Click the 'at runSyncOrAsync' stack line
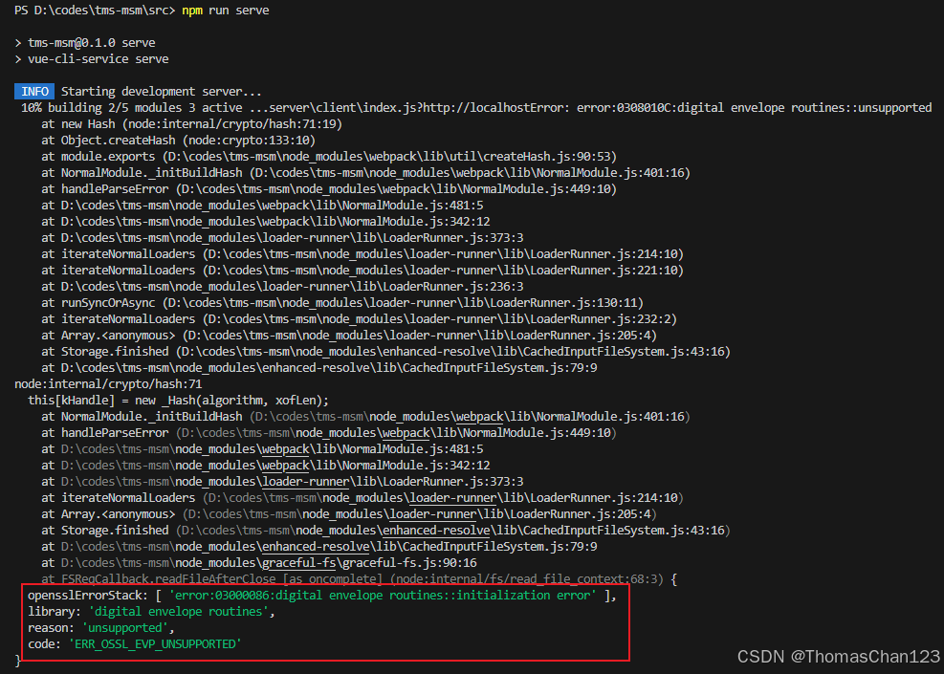The width and height of the screenshot is (944, 674). 342,303
